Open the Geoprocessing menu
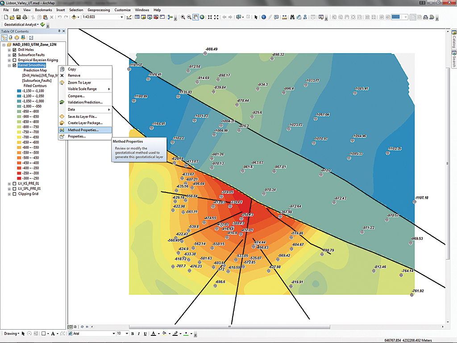This screenshot has width=457, height=343. pyautogui.click(x=99, y=9)
